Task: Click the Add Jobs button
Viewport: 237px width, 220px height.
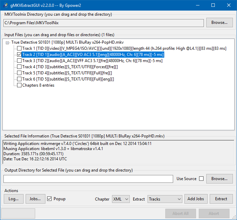Action: click(x=196, y=199)
